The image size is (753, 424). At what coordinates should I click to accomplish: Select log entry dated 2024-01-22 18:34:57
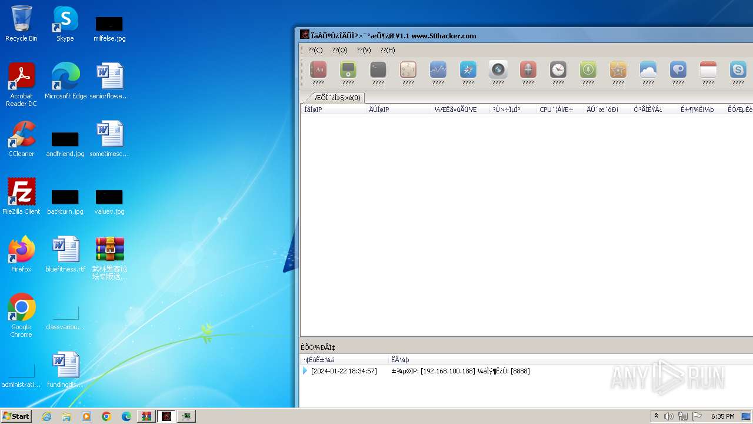tap(344, 371)
